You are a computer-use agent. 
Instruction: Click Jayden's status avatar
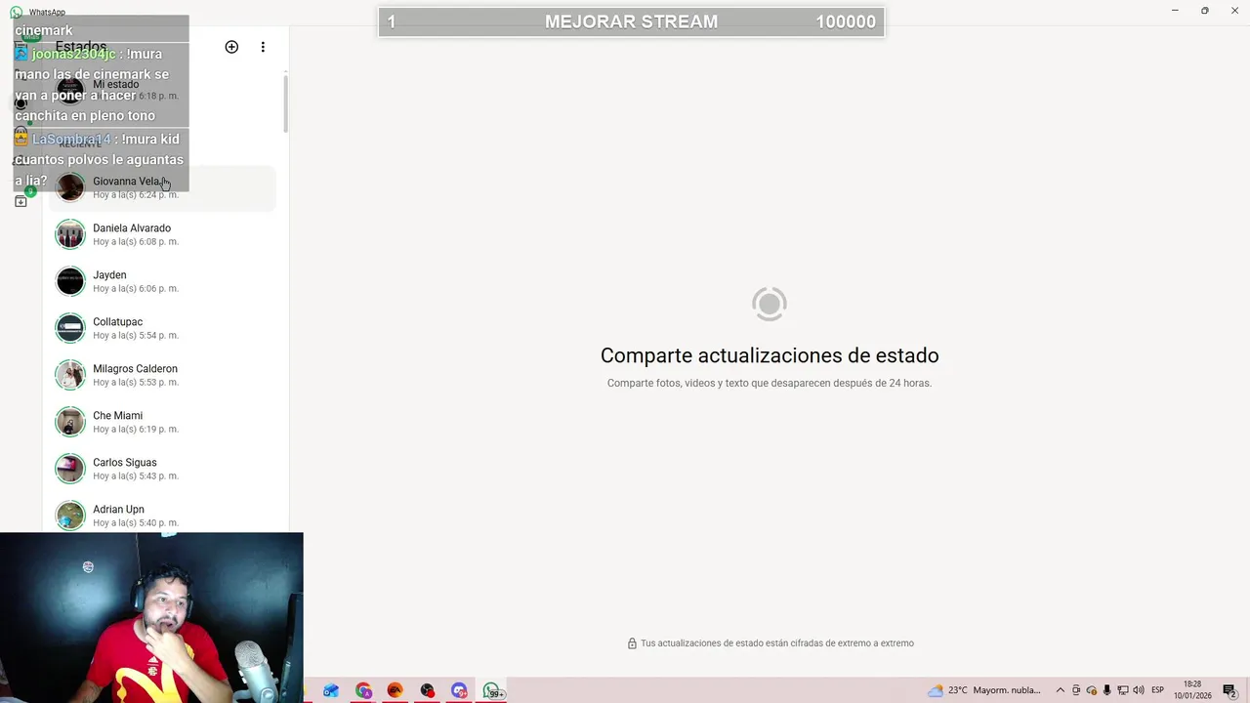click(x=70, y=281)
